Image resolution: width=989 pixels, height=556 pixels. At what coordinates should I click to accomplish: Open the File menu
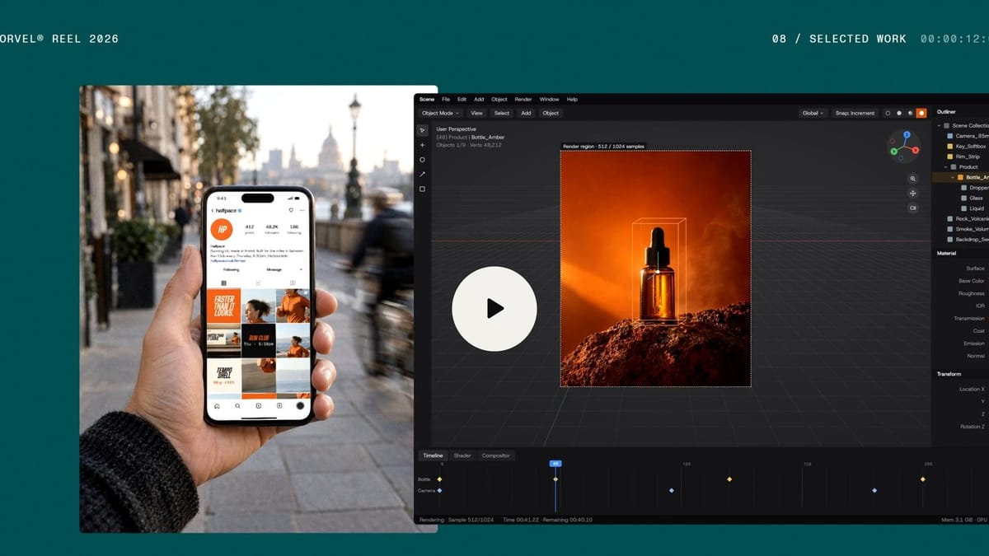pyautogui.click(x=446, y=99)
